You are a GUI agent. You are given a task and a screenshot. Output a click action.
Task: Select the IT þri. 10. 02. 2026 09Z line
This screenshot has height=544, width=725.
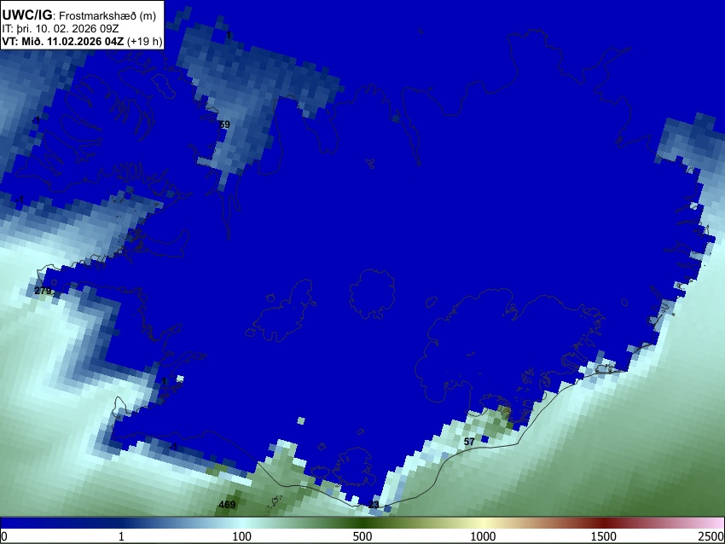point(61,29)
